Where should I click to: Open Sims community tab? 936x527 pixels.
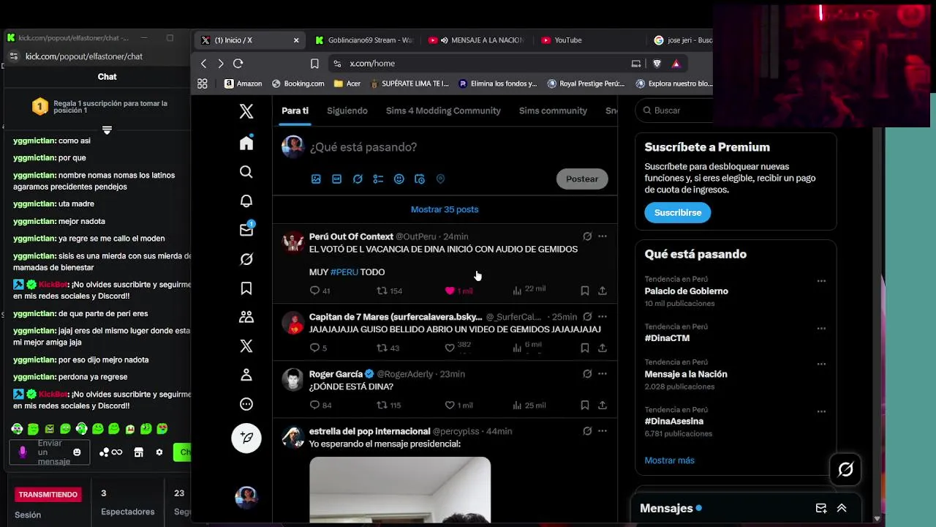(553, 111)
